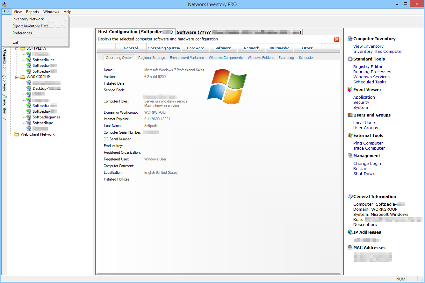Select the General category tab

coord(131,48)
